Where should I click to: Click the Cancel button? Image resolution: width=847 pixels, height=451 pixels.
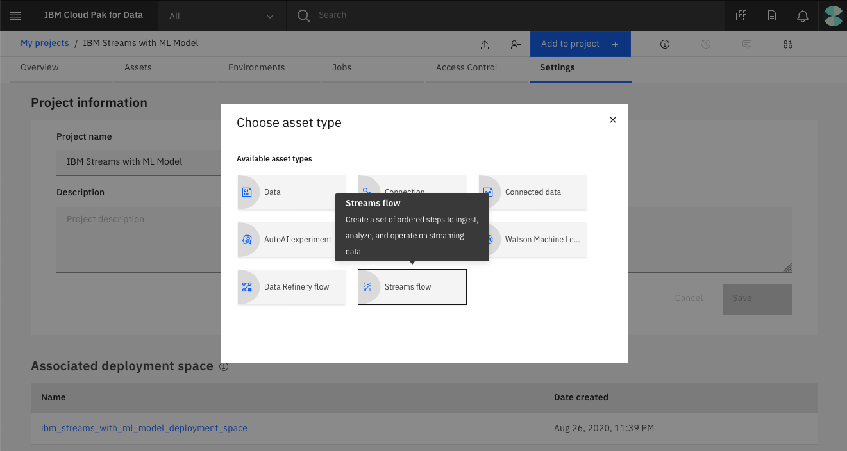689,298
